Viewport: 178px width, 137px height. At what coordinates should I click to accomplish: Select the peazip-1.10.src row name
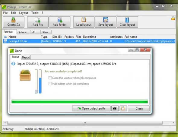click(x=18, y=41)
